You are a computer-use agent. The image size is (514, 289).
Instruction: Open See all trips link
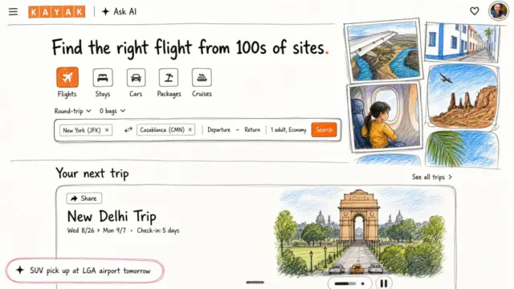432,177
